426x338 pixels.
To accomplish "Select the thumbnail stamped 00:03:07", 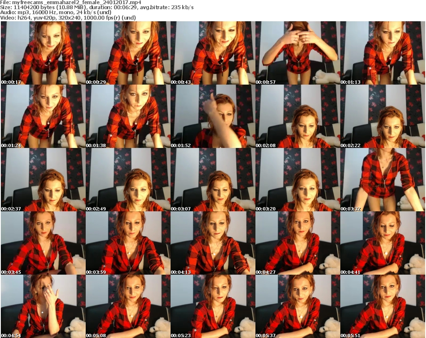I will 213,180.
